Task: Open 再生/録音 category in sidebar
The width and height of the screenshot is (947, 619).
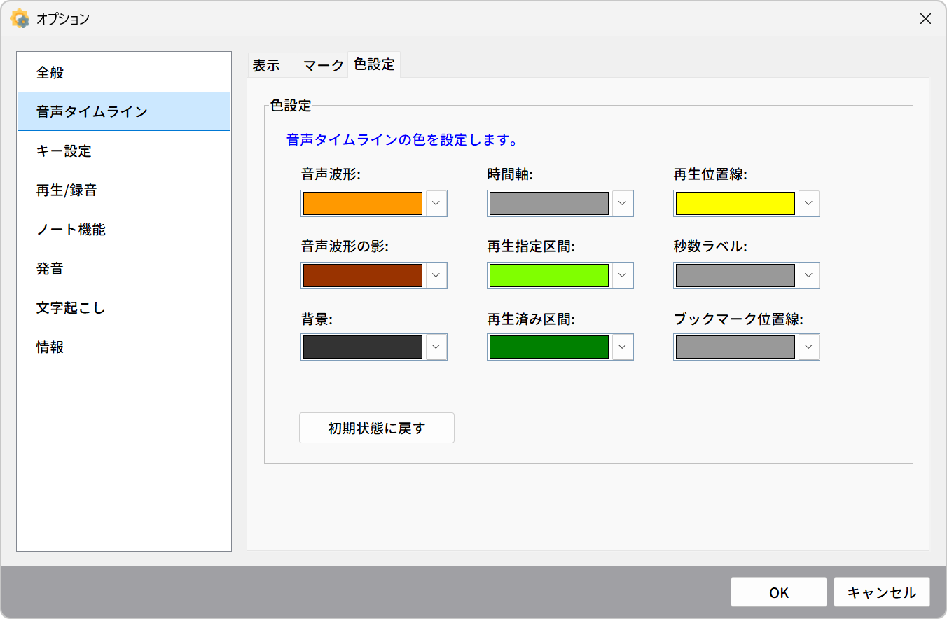Action: click(x=124, y=190)
